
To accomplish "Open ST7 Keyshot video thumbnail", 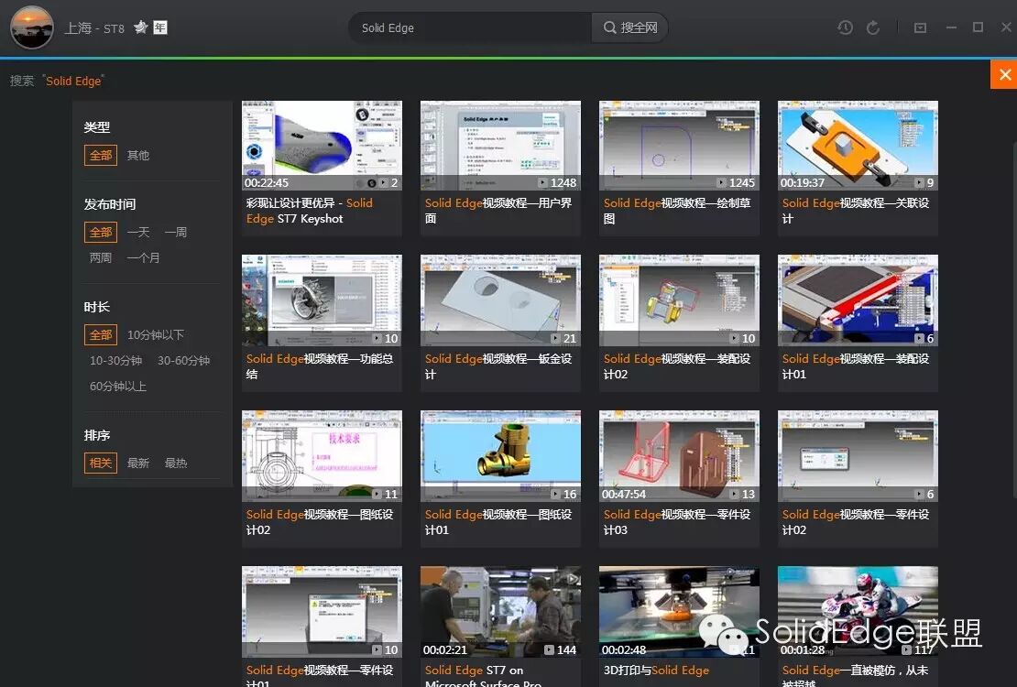I will coord(322,146).
